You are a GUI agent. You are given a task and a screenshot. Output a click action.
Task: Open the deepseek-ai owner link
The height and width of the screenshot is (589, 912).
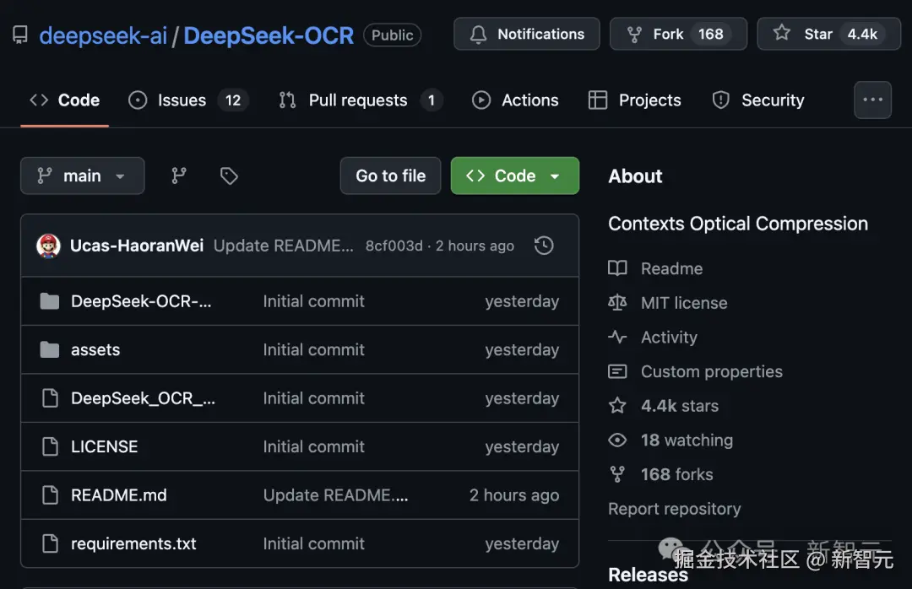point(103,35)
